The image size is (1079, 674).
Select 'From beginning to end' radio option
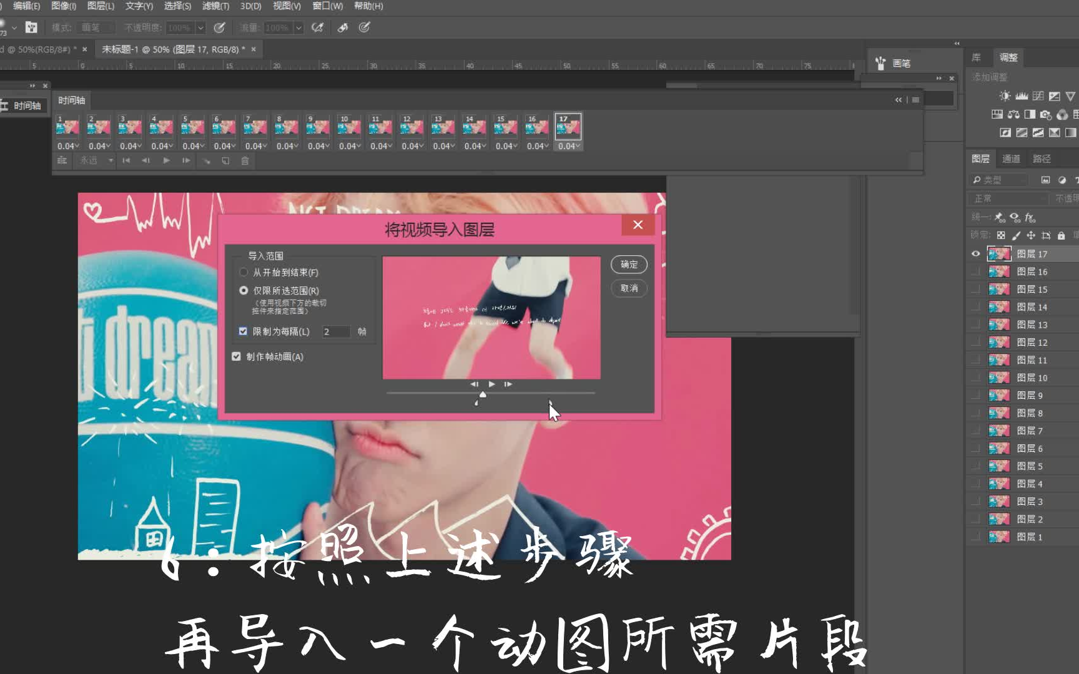click(244, 272)
